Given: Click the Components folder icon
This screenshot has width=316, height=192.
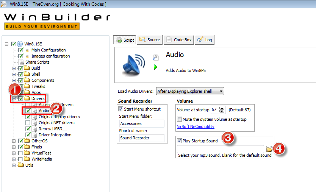Looking at the screenshot, I should [27, 80].
